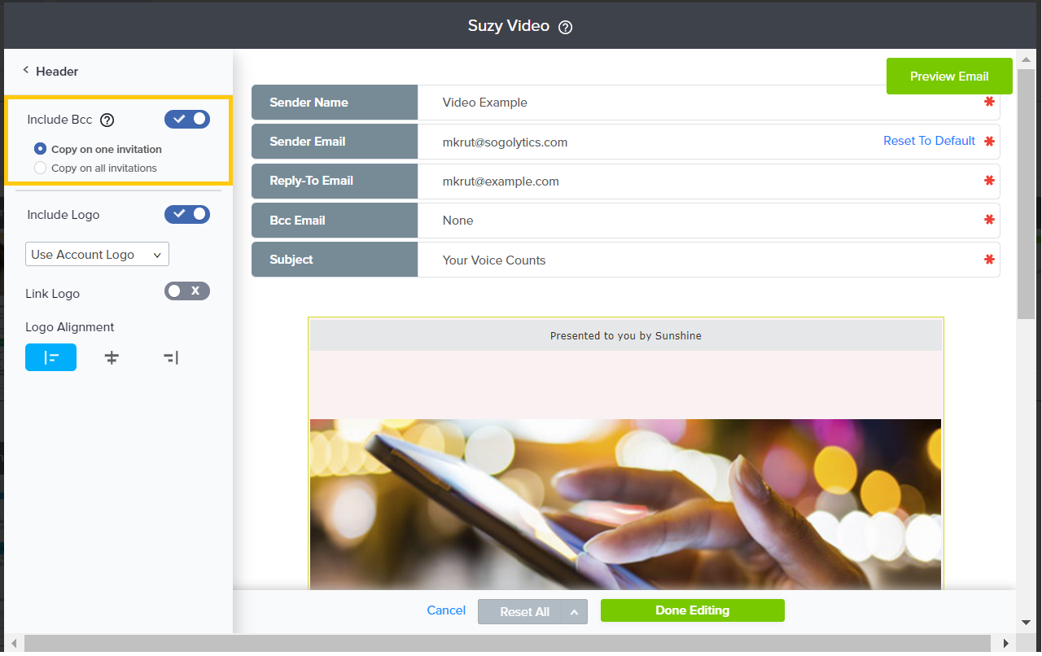
Task: Align logo to the right
Action: (x=171, y=357)
